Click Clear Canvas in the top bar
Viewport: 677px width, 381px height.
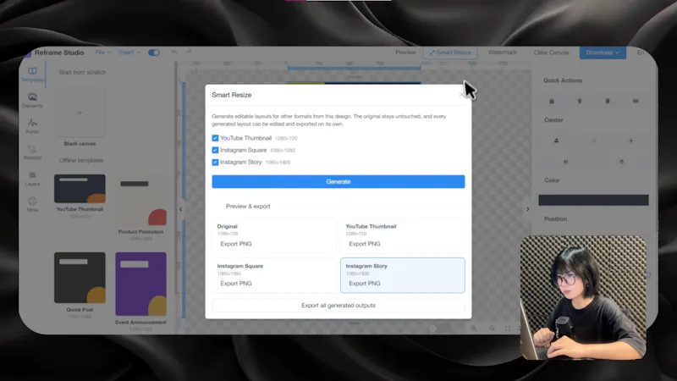click(551, 52)
